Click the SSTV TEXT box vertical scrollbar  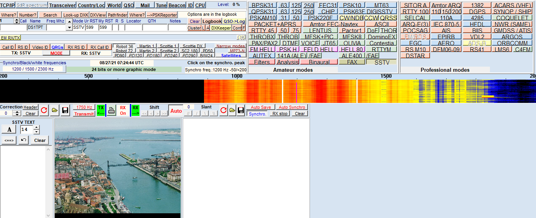pyautogui.click(x=49, y=182)
